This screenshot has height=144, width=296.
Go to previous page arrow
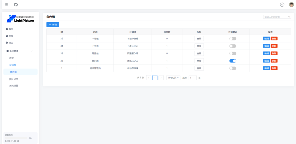pyautogui.click(x=149, y=78)
